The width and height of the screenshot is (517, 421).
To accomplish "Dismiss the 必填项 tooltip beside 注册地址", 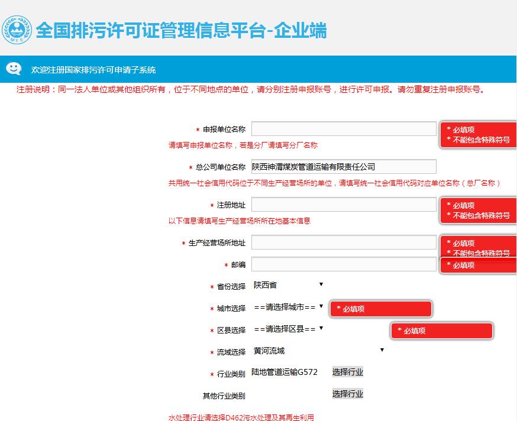I will 478,210.
